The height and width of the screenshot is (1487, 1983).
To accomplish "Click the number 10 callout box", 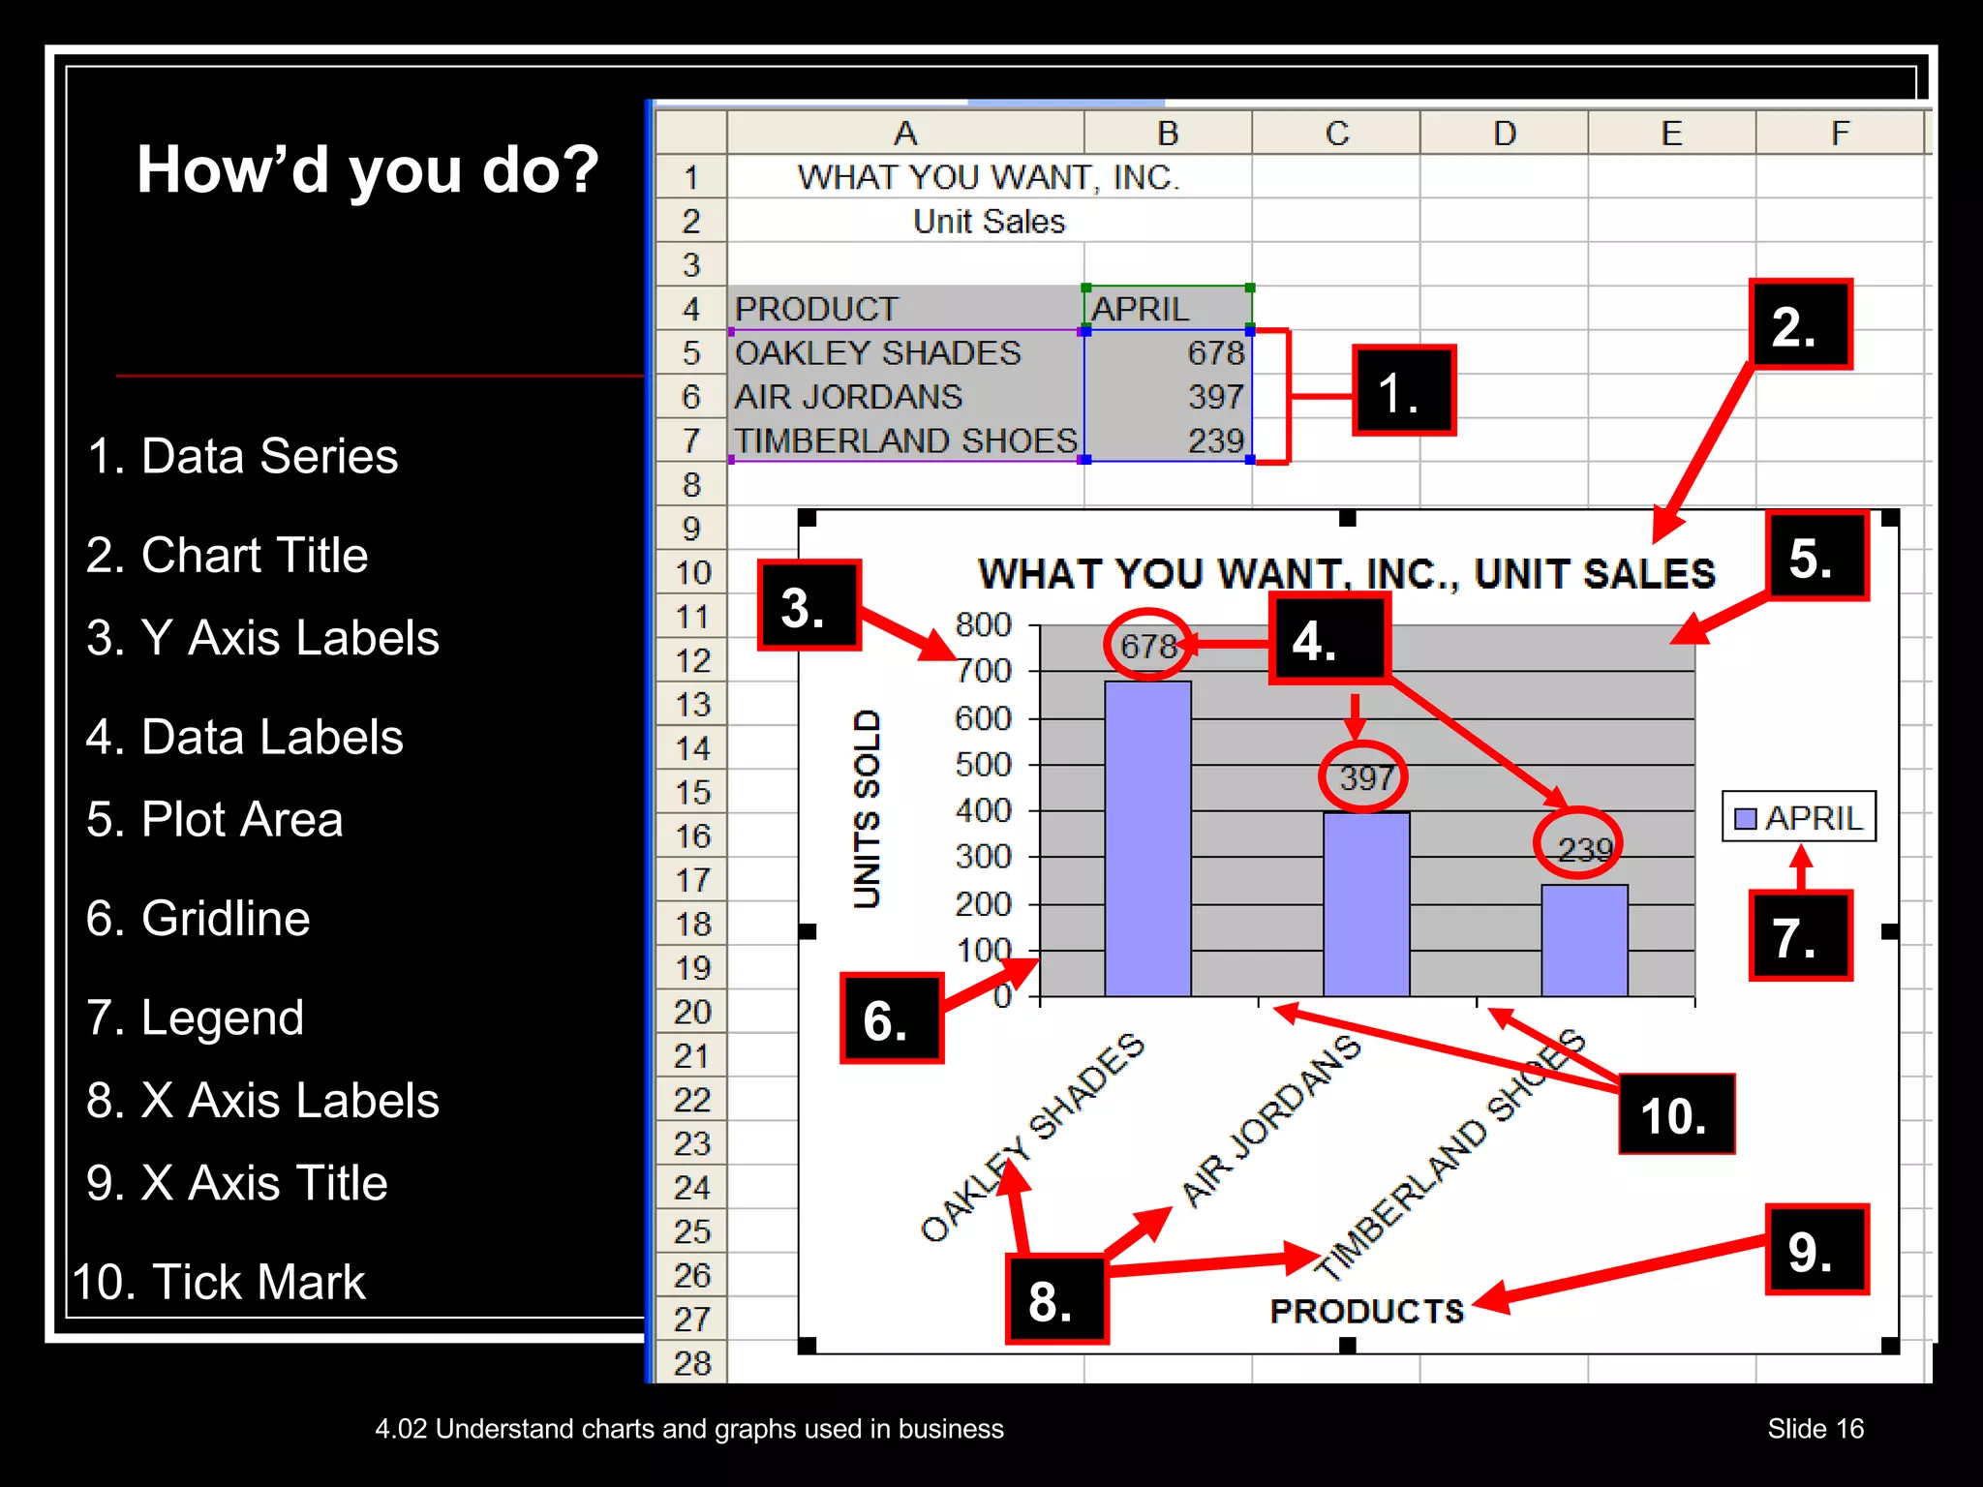I will [1676, 1114].
